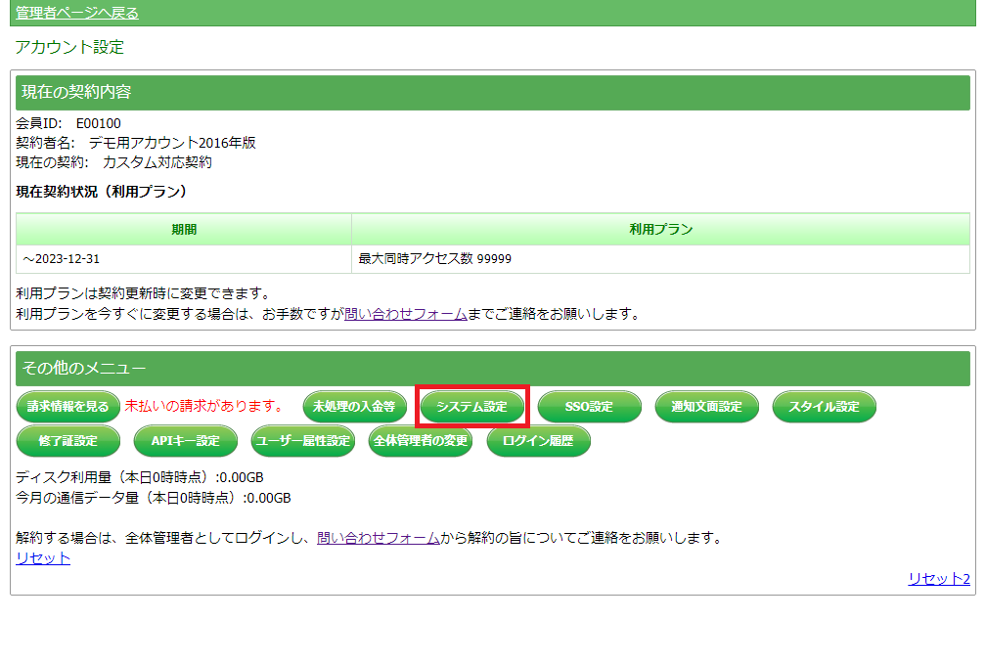Image resolution: width=986 pixels, height=665 pixels.
Task: Click the アカウント設定 page title
Action: pyautogui.click(x=69, y=47)
